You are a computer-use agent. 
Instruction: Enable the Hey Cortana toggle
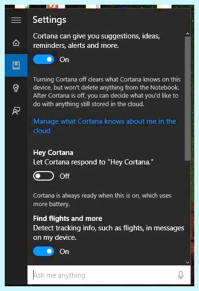[44, 176]
